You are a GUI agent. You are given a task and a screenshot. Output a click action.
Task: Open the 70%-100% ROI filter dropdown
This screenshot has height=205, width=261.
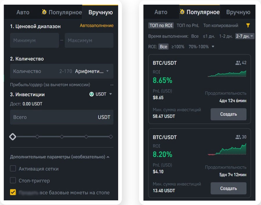coord(201,47)
